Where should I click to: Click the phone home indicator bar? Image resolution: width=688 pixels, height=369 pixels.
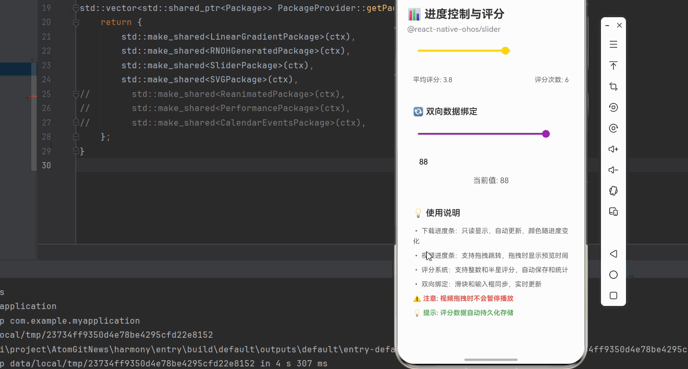coord(491,360)
